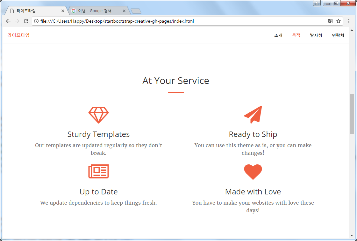Viewport: 357px width, 241px height.
Task: Go to the 소개 nav link
Action: click(278, 35)
